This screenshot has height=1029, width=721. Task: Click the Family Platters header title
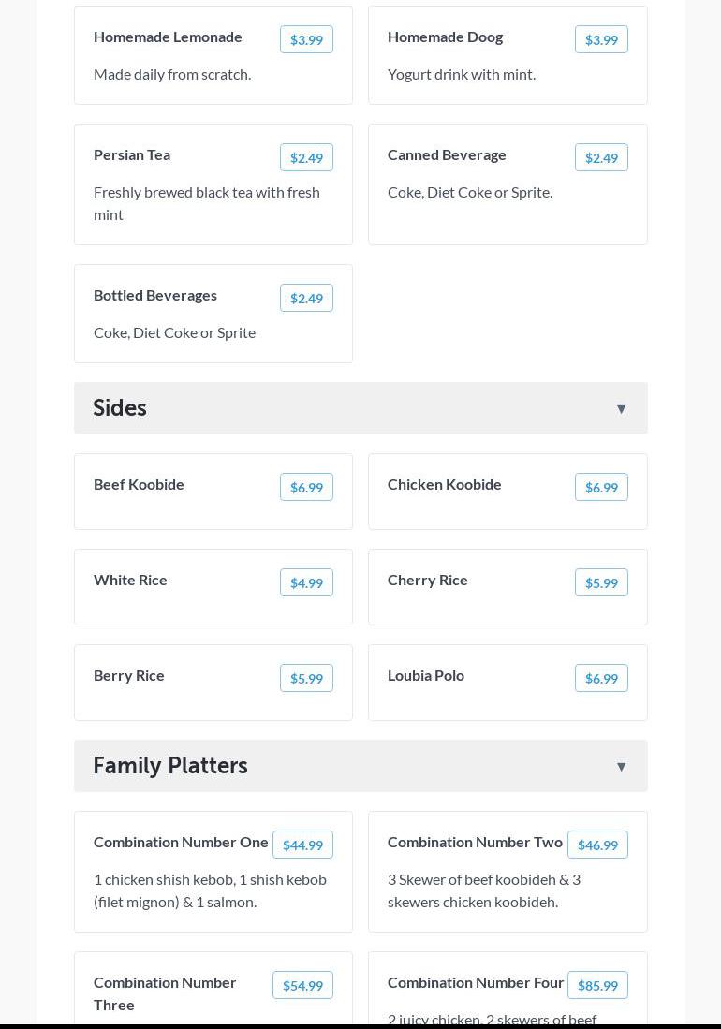(x=170, y=766)
